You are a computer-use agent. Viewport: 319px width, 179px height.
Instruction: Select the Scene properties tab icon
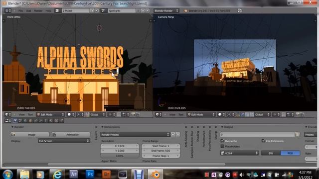tap(20, 121)
